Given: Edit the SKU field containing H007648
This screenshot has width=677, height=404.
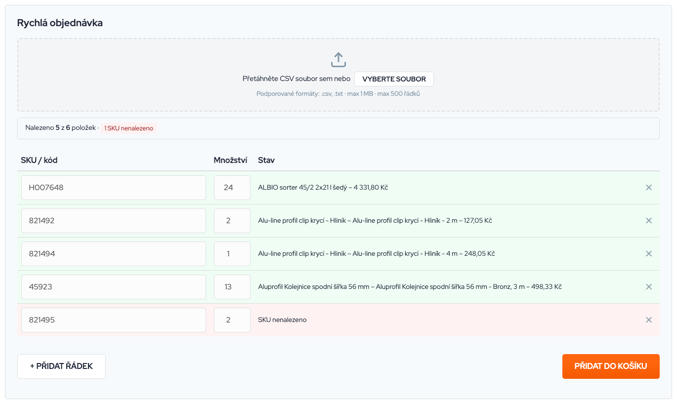Looking at the screenshot, I should tap(113, 188).
